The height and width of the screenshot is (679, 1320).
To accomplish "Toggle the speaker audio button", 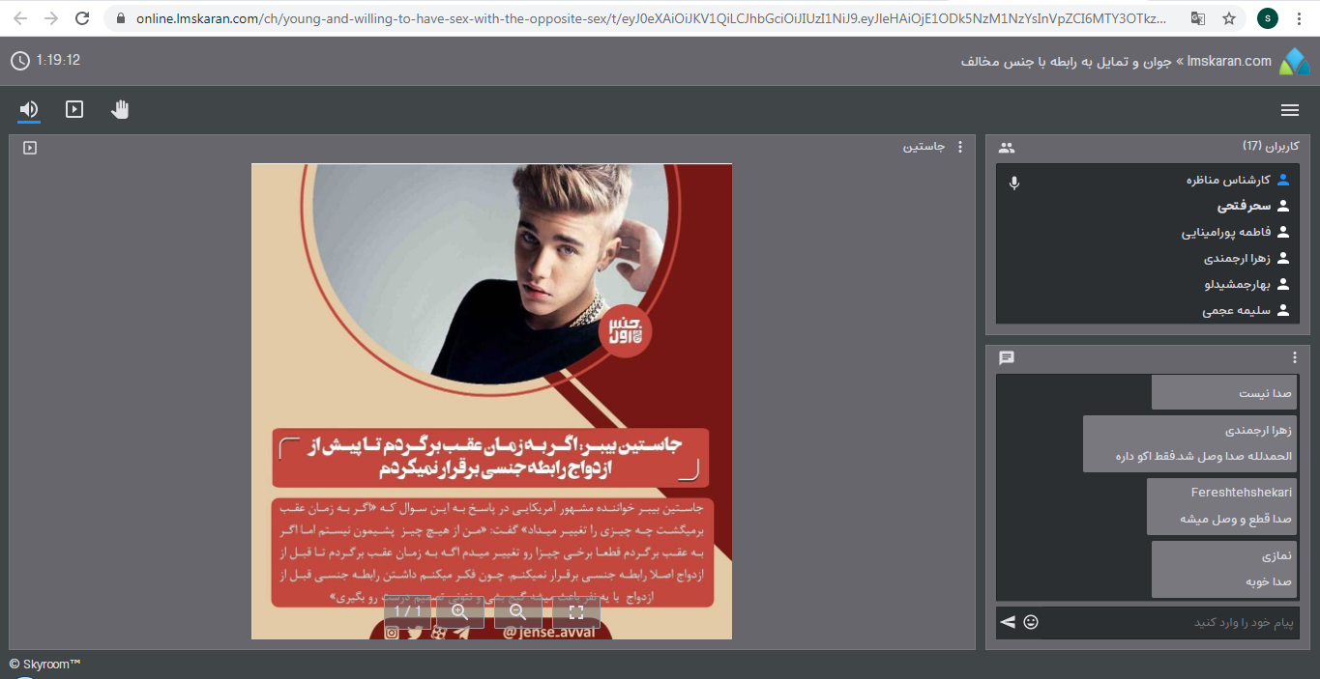I will coord(29,109).
